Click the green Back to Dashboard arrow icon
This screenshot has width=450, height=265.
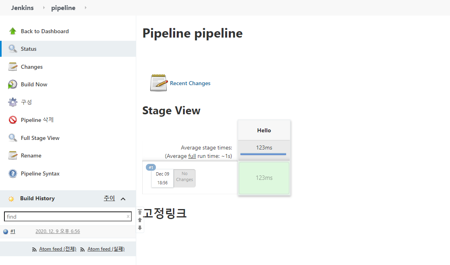tap(13, 31)
